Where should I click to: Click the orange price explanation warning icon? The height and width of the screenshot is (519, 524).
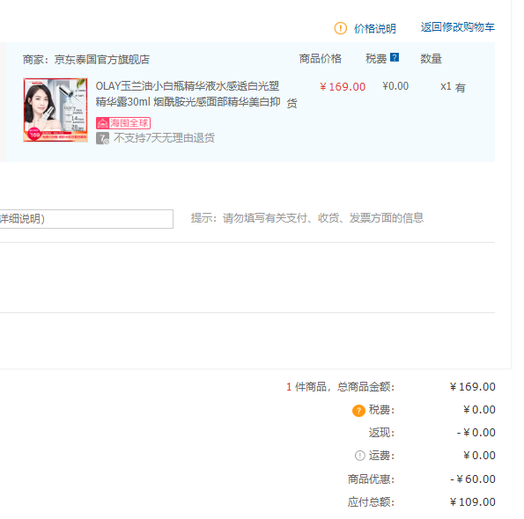340,28
